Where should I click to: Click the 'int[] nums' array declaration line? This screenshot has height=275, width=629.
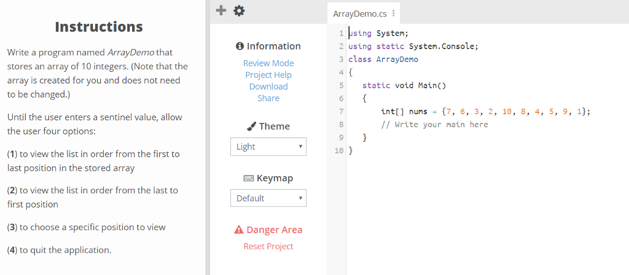coord(486,112)
